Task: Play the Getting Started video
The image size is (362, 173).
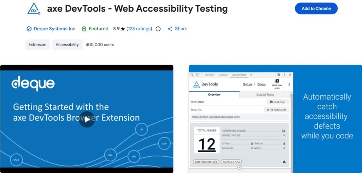Action: click(87, 119)
